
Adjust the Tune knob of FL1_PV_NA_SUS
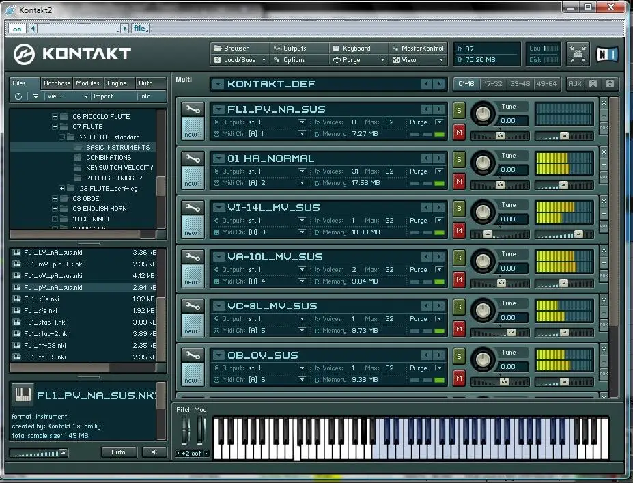(483, 113)
